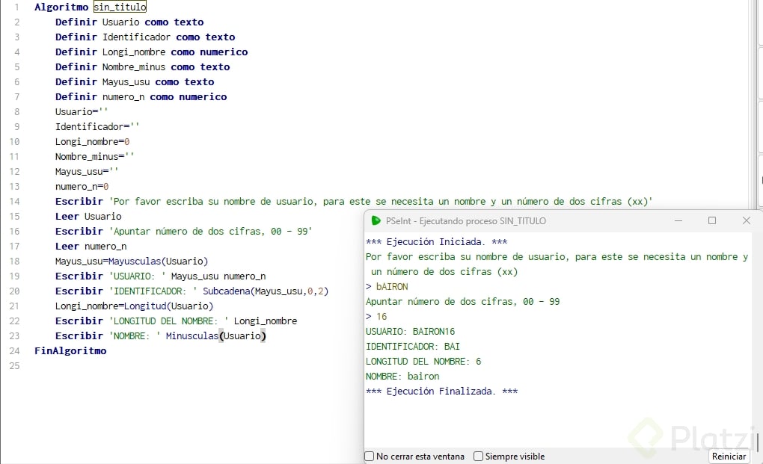
Task: Maximize the PSeInt execution window
Action: pyautogui.click(x=712, y=220)
